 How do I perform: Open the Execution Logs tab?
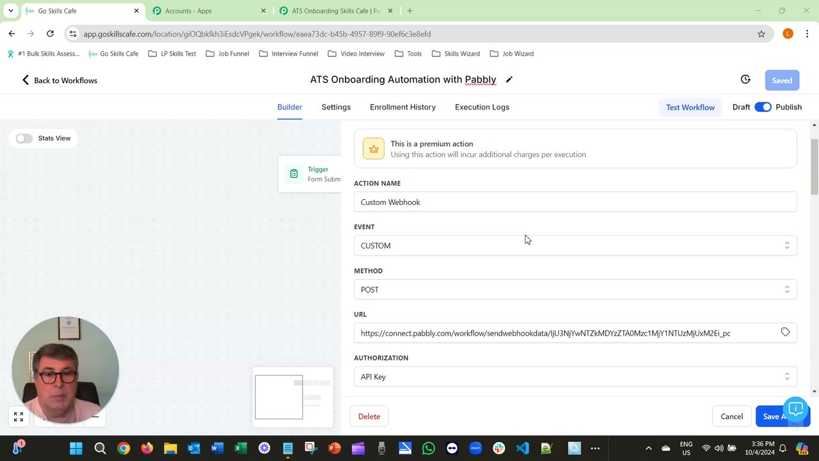(x=482, y=107)
